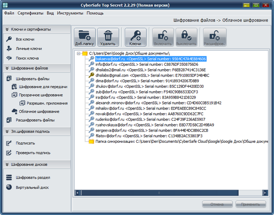Viewport: 274px width, 215px height.
Task: Click the Расшифров. toolbar button
Action: click(215, 37)
